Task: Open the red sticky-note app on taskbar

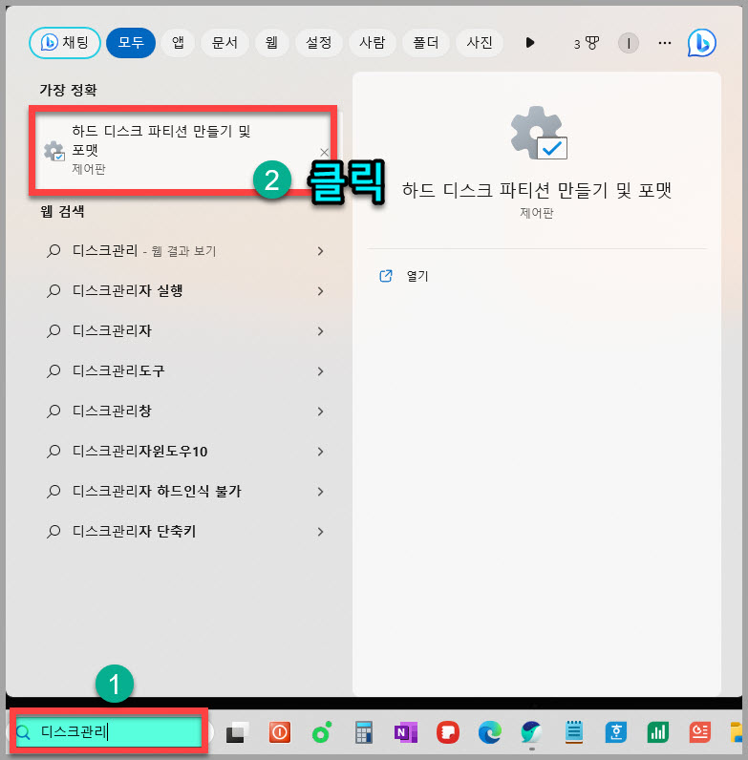Action: tap(448, 732)
